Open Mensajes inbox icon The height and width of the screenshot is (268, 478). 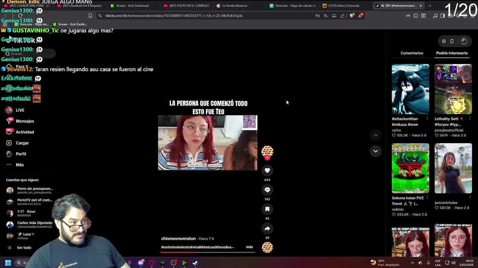pyautogui.click(x=9, y=121)
